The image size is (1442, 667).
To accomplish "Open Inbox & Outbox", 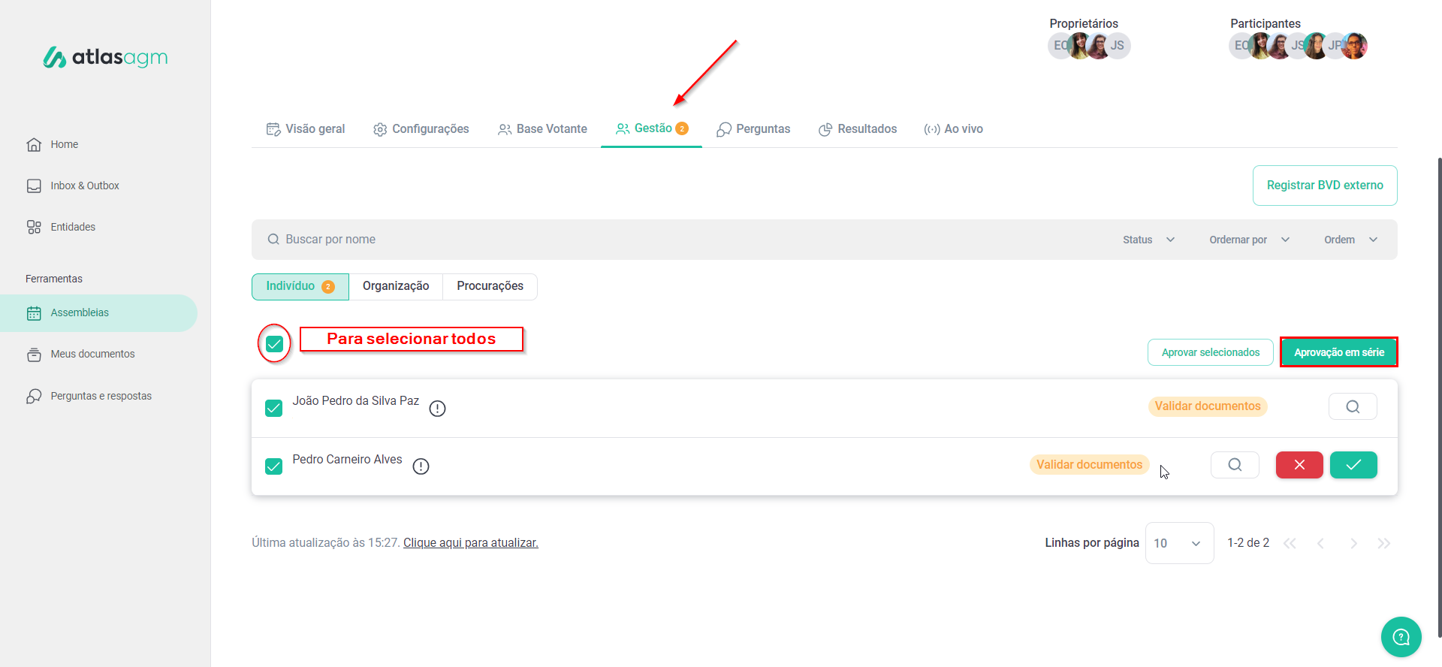I will (x=84, y=186).
